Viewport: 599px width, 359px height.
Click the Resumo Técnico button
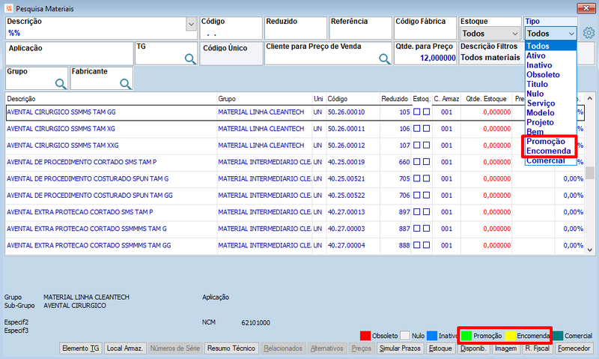(231, 349)
